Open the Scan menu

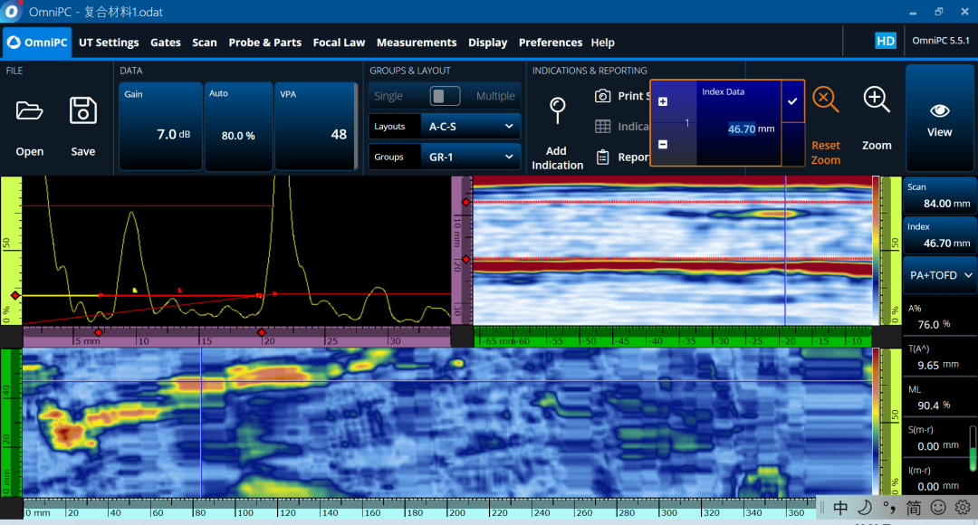click(x=205, y=43)
